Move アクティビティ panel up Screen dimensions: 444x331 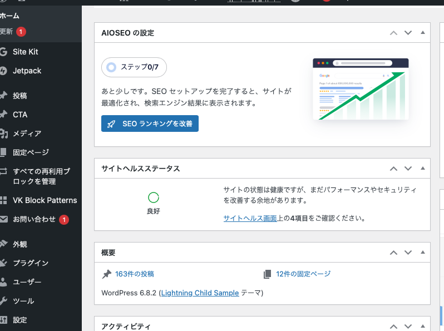coord(393,327)
